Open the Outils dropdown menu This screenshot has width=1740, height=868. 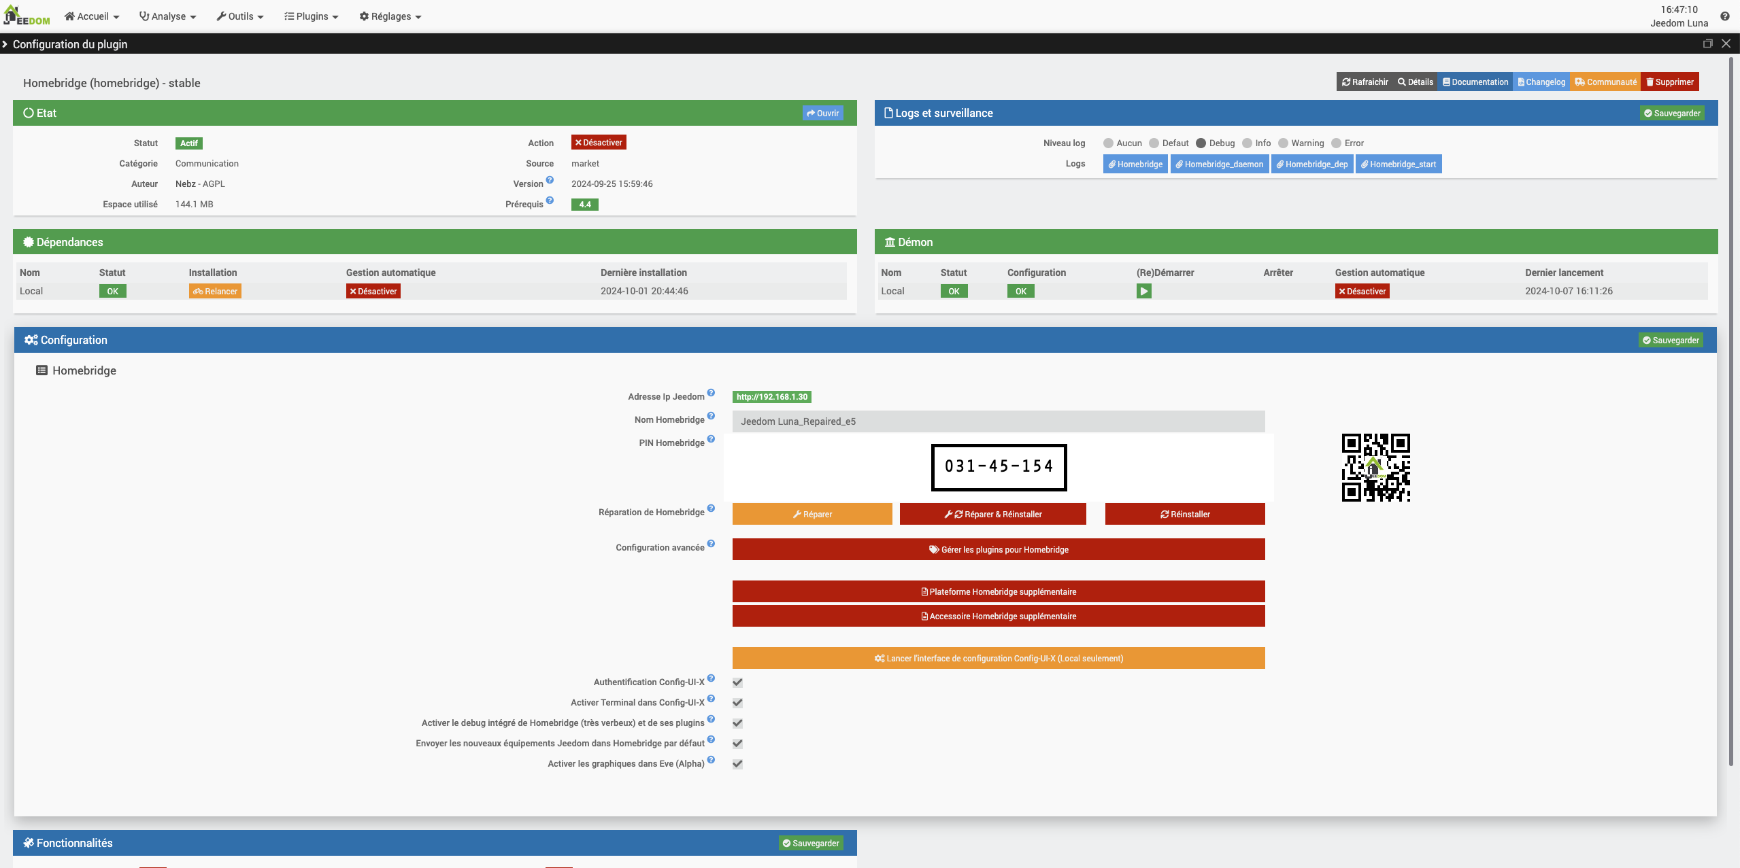[240, 16]
